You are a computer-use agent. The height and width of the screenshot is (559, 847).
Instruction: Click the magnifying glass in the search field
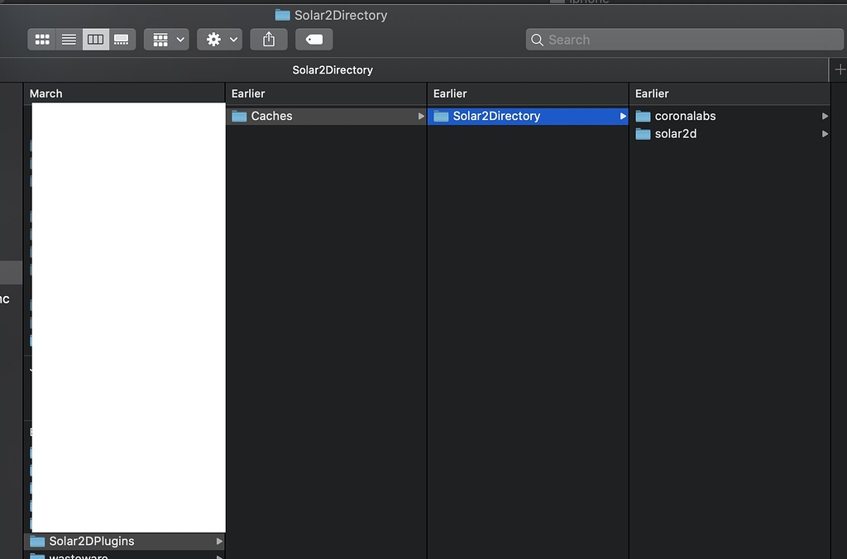click(x=535, y=39)
